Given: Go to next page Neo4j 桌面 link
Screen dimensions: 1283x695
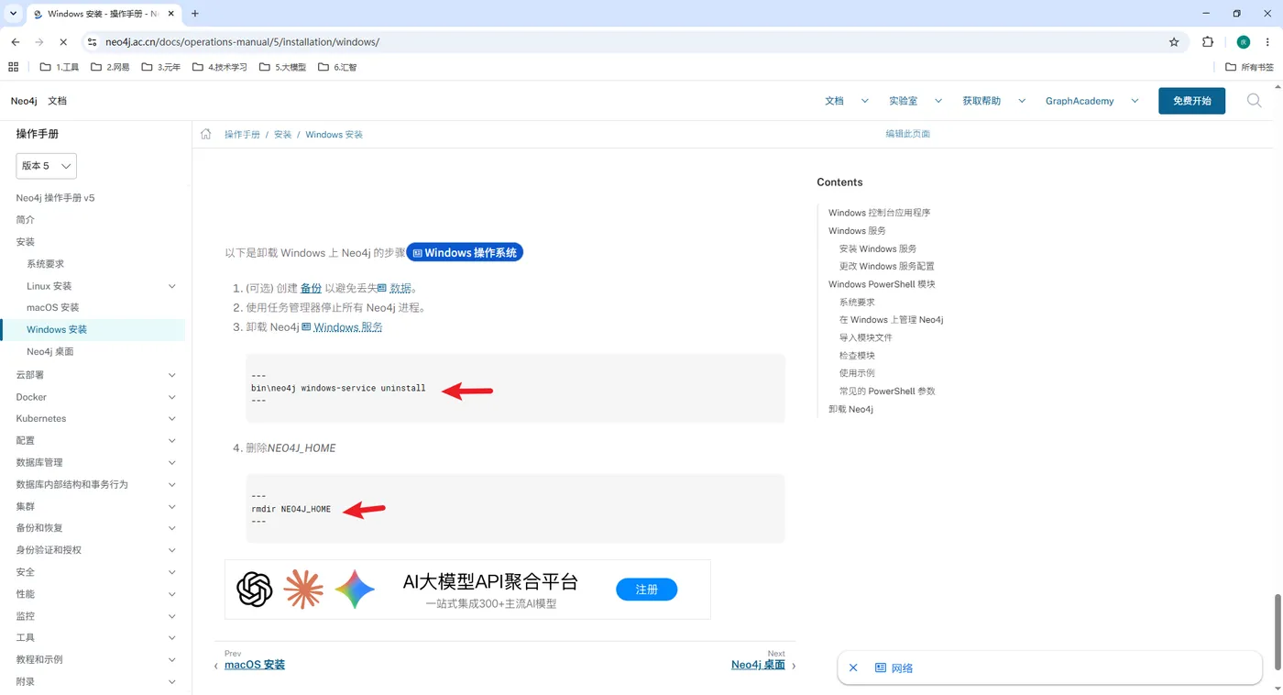Looking at the screenshot, I should coord(758,665).
